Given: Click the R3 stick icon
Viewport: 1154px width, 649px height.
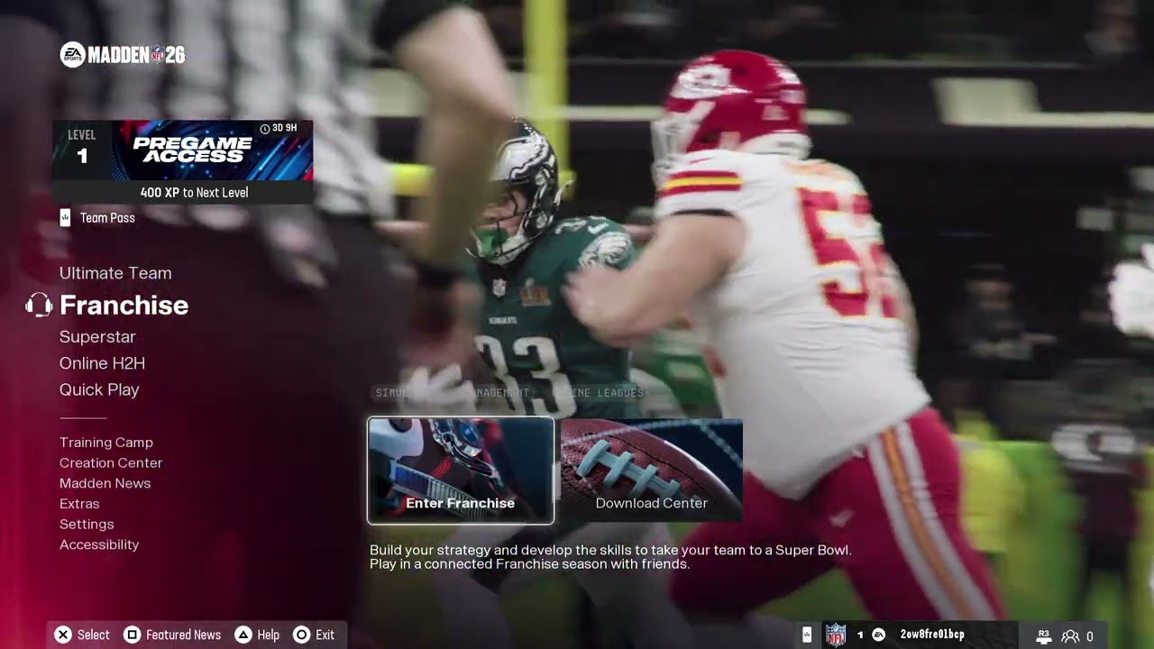Looking at the screenshot, I should pyautogui.click(x=1044, y=635).
